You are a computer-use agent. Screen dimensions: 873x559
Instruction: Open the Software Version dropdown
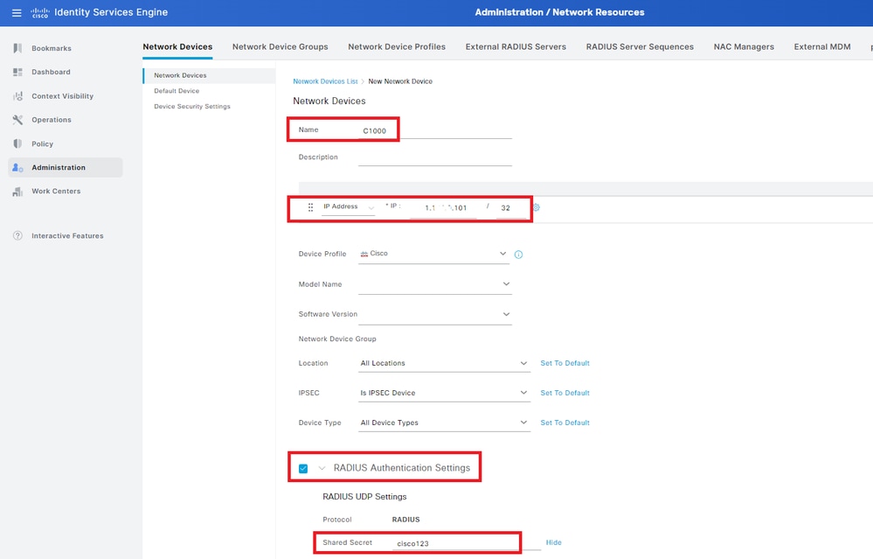pyautogui.click(x=435, y=314)
